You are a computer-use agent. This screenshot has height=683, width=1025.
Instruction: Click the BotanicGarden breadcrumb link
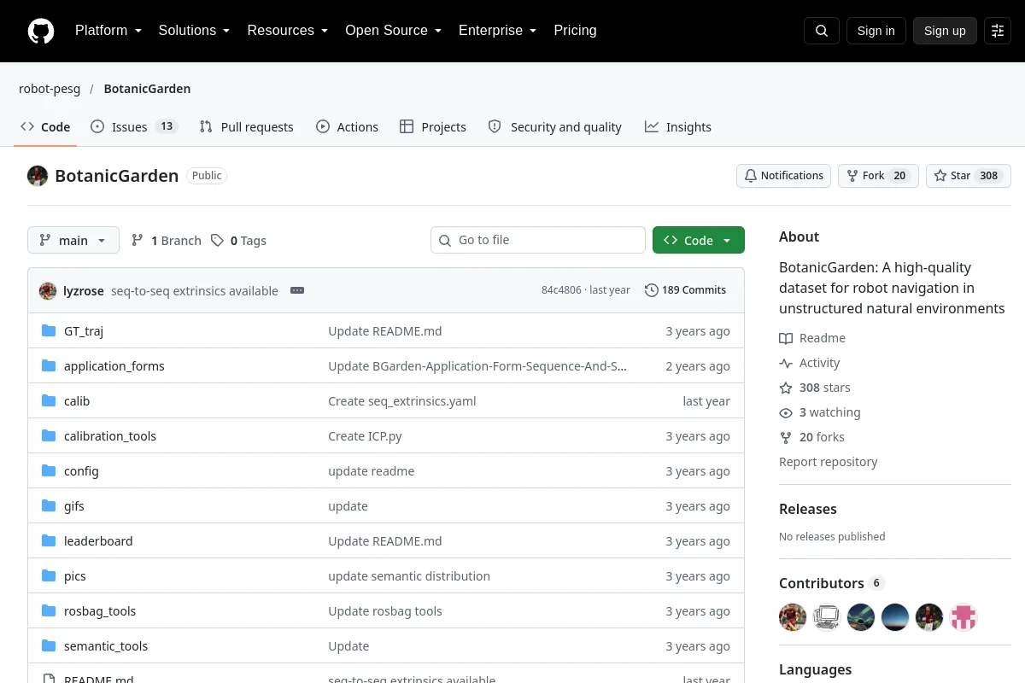(147, 89)
